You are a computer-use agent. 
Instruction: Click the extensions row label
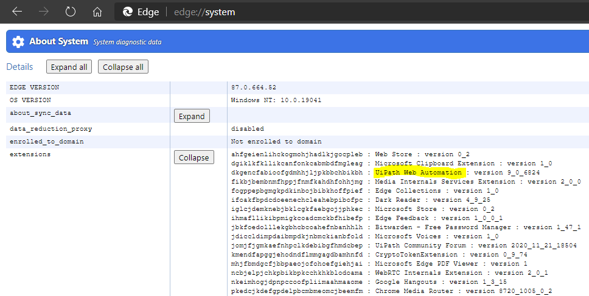tap(30, 154)
